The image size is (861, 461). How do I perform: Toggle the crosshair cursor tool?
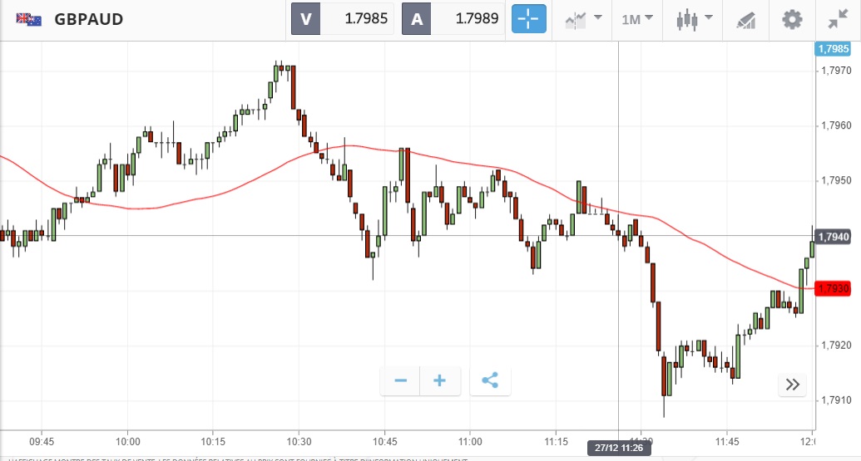[528, 19]
